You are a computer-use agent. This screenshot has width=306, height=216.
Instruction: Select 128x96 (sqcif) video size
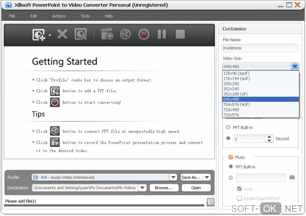click(260, 73)
